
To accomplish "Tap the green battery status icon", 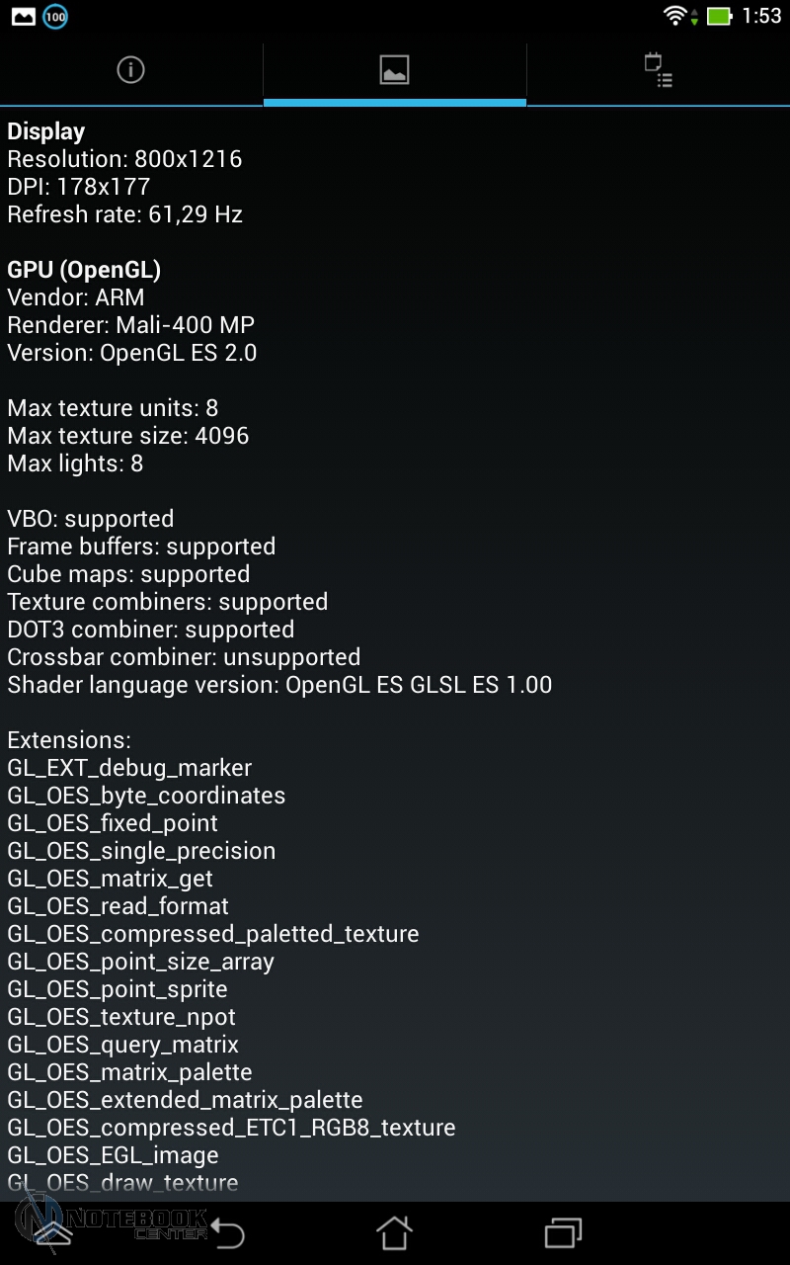I will point(719,16).
